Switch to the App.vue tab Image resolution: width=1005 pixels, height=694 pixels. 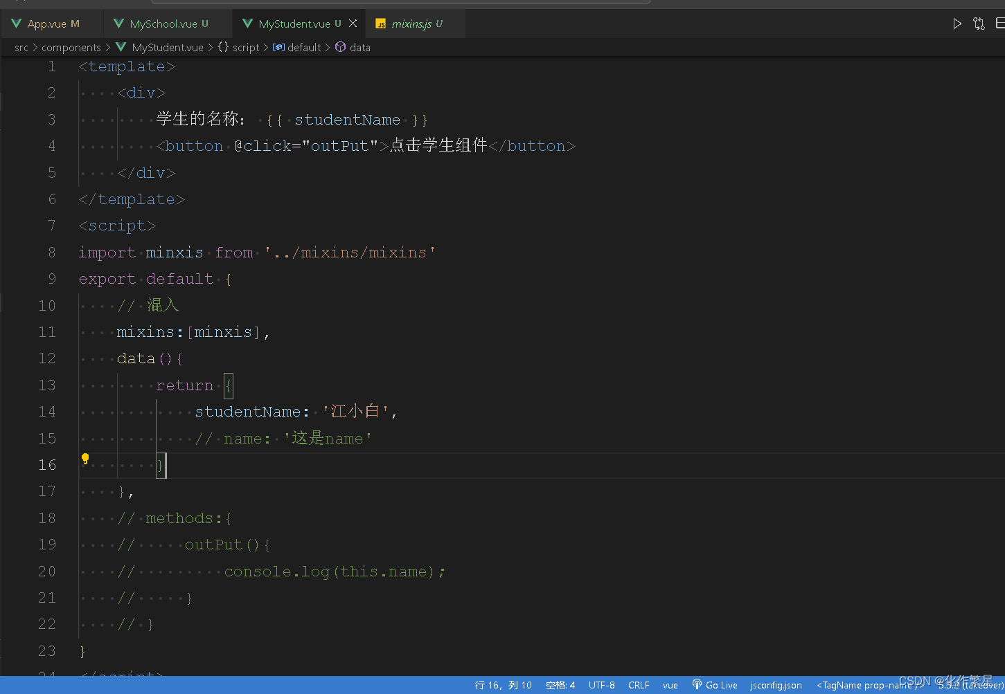click(x=52, y=24)
